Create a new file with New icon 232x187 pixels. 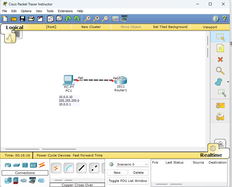click(x=5, y=19)
